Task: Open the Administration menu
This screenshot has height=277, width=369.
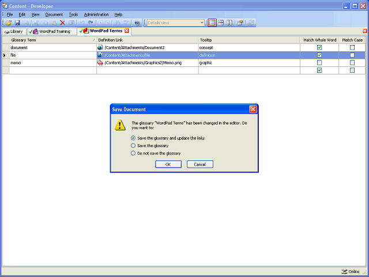Action: pos(96,14)
